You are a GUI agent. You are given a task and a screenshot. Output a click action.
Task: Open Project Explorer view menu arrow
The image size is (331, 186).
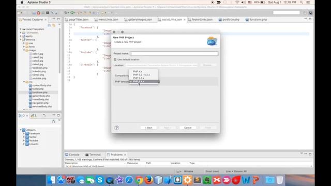click(59, 25)
